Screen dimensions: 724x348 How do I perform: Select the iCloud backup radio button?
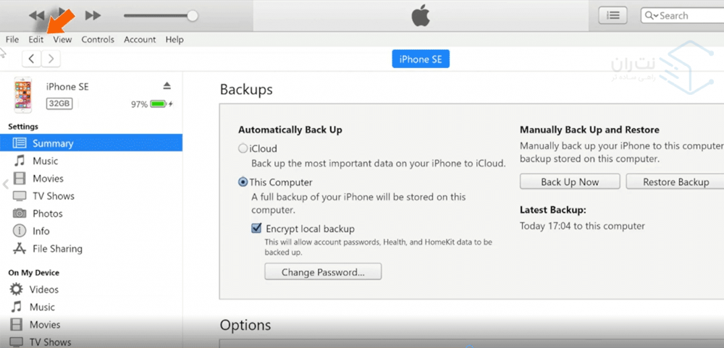(x=243, y=148)
